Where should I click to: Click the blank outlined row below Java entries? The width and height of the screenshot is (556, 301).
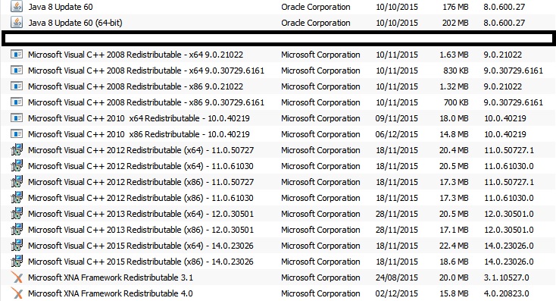278,39
